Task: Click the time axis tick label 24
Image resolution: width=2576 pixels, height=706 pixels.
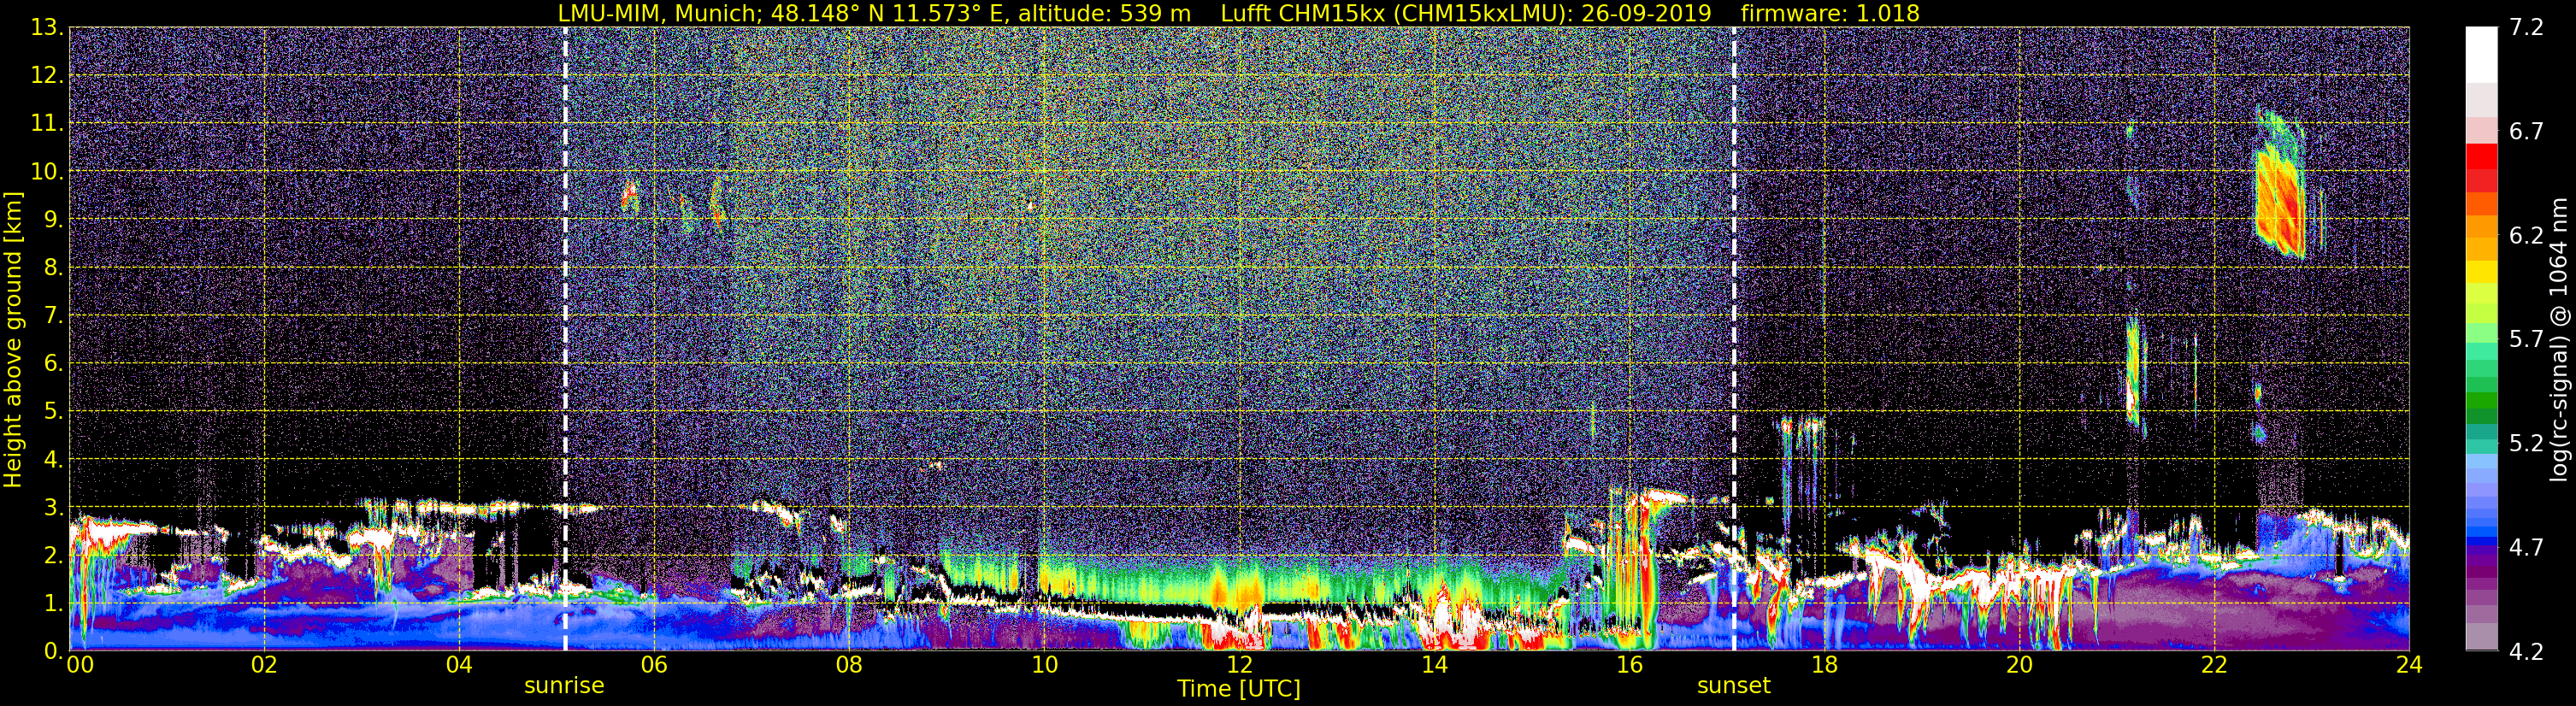Action: [x=2409, y=665]
